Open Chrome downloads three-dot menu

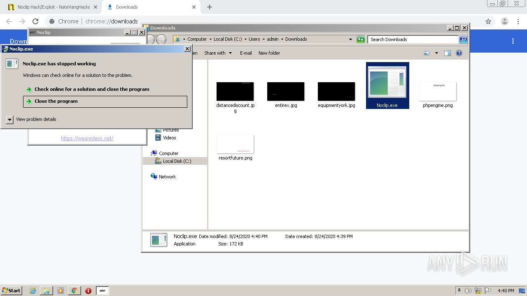[x=513, y=41]
